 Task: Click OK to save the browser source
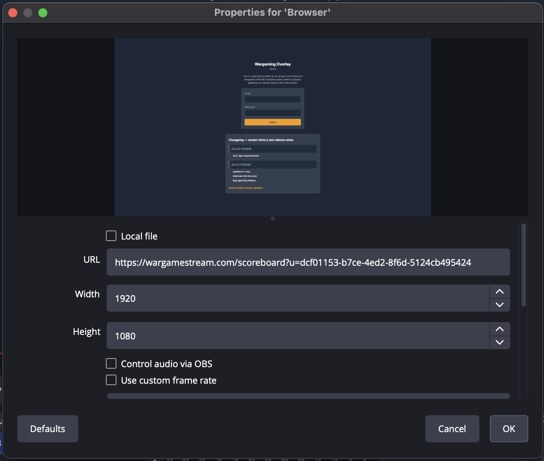pos(509,428)
